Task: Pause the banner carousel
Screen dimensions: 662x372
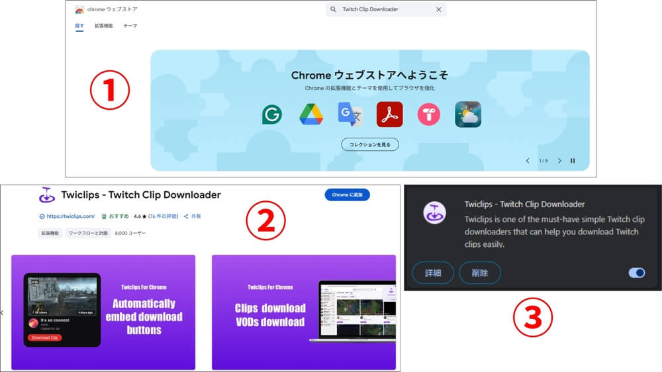Action: 573,161
